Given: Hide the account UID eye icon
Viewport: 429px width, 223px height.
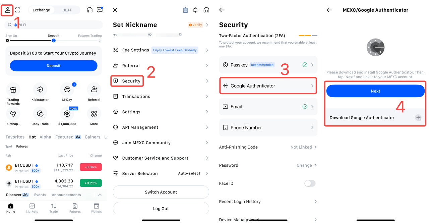Looking at the screenshot, I should 150,35.
